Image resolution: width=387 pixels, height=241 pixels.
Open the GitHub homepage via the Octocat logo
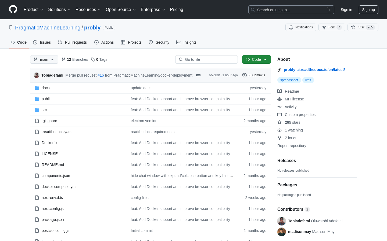click(13, 9)
